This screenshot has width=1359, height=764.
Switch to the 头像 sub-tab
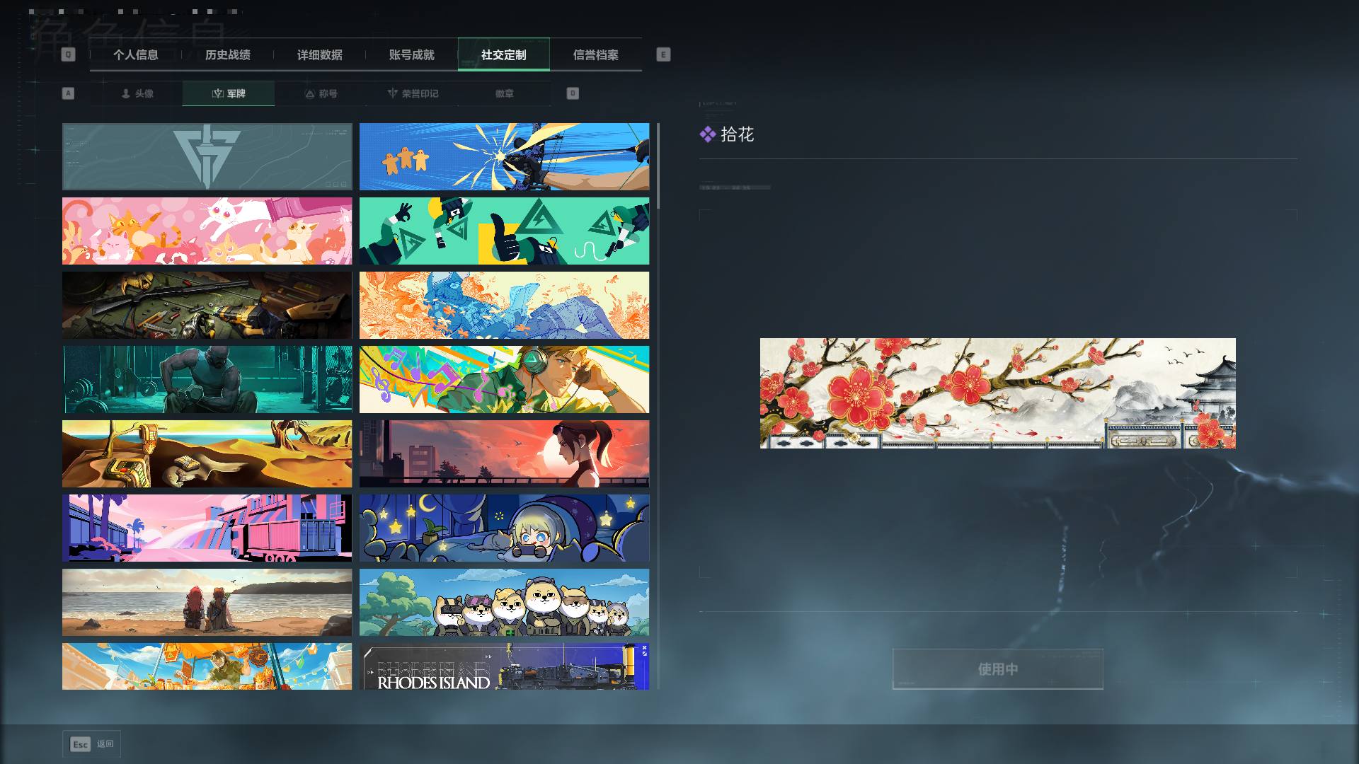137,93
